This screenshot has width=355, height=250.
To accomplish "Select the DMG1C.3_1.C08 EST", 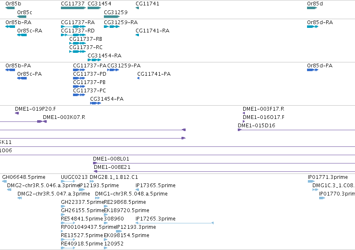I will [315, 190].
